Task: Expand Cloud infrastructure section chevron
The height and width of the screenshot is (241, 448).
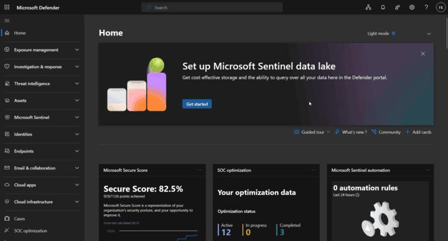Action: (x=77, y=201)
